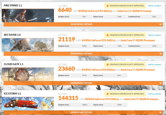Click the Sky Diver Graphics Score label
This screenshot has width=166, height=115.
(x=64, y=46)
